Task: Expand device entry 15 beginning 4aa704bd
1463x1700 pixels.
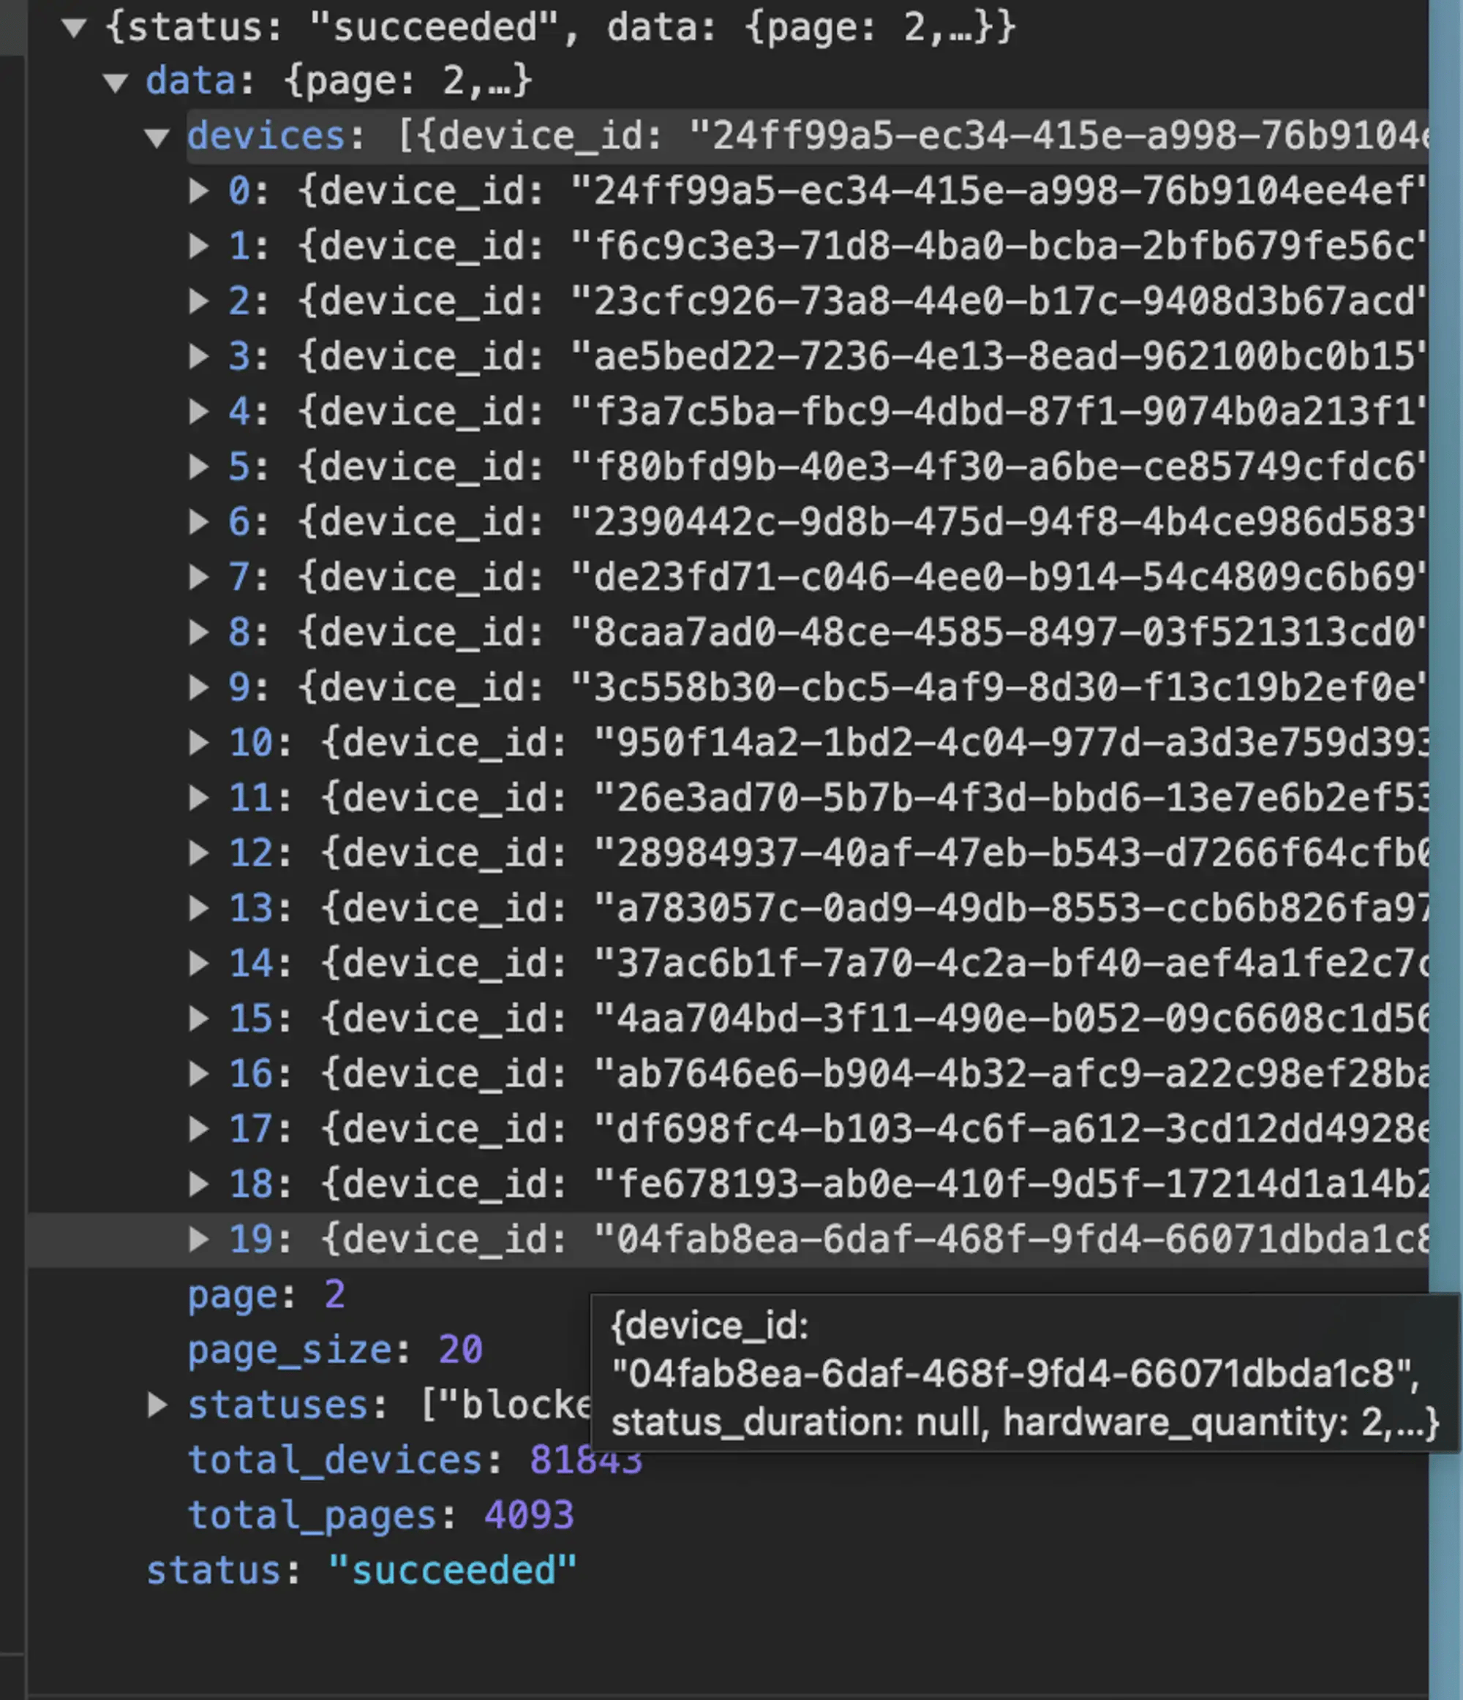Action: click(x=199, y=1019)
